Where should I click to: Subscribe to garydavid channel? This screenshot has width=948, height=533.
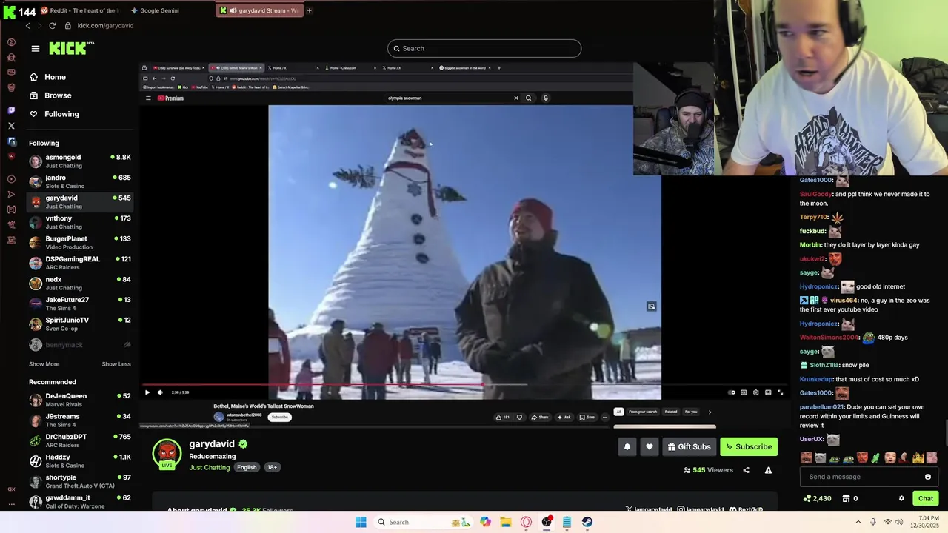tap(749, 446)
